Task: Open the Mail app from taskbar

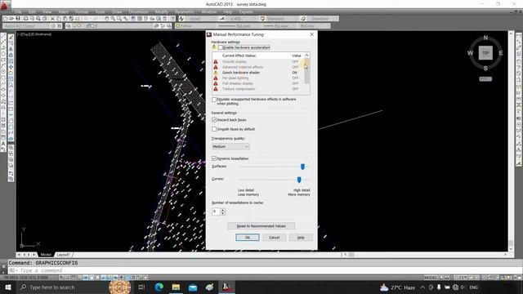Action: pyautogui.click(x=193, y=287)
